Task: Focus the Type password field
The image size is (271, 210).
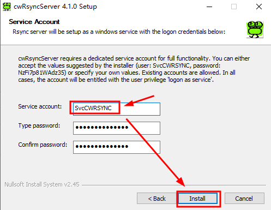Action: point(117,128)
